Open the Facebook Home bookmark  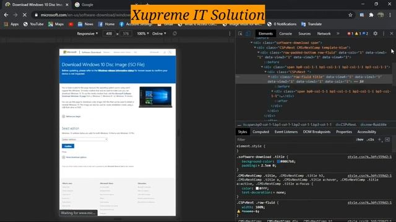pos(106,24)
